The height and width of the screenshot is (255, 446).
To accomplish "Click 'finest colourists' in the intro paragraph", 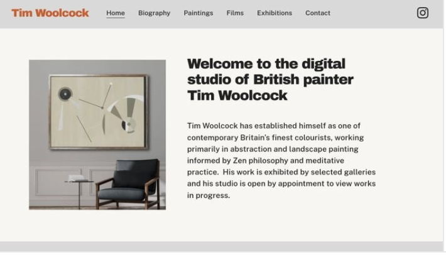I will [x=302, y=138].
